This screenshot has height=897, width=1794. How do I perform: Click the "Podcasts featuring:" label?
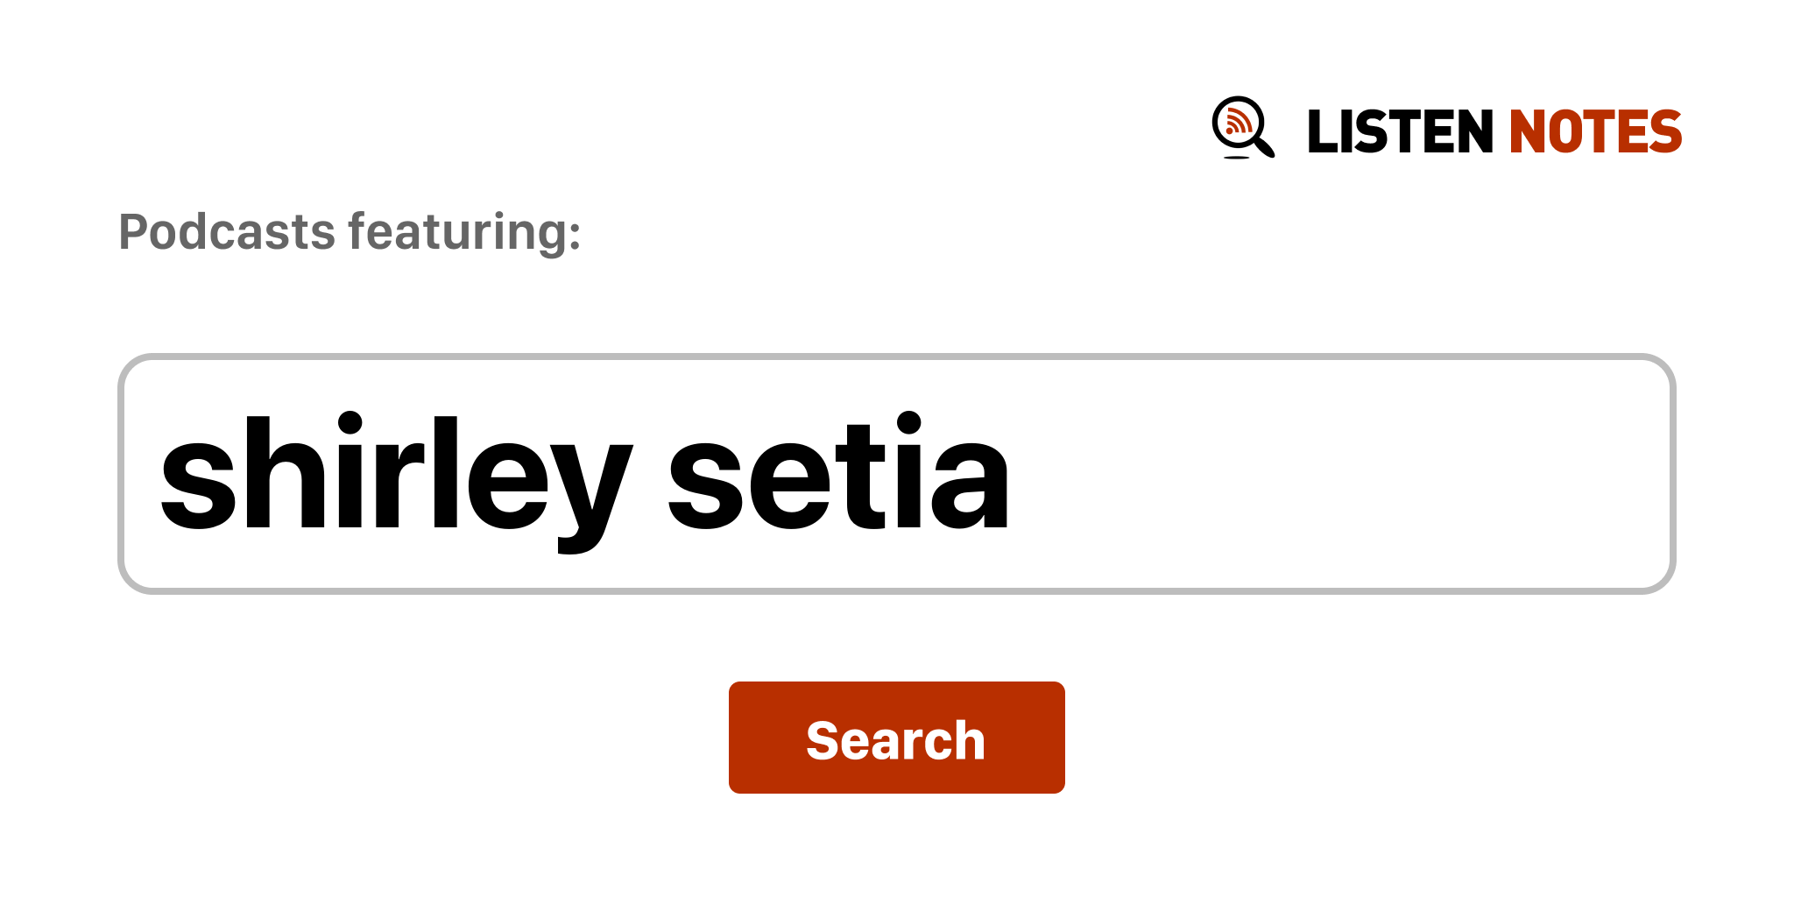coord(350,232)
